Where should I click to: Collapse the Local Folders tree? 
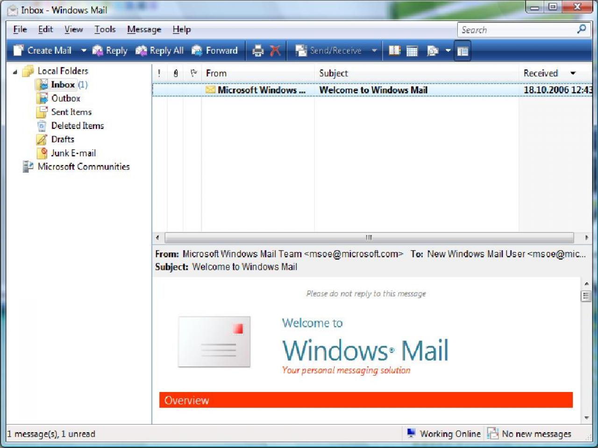coord(15,71)
